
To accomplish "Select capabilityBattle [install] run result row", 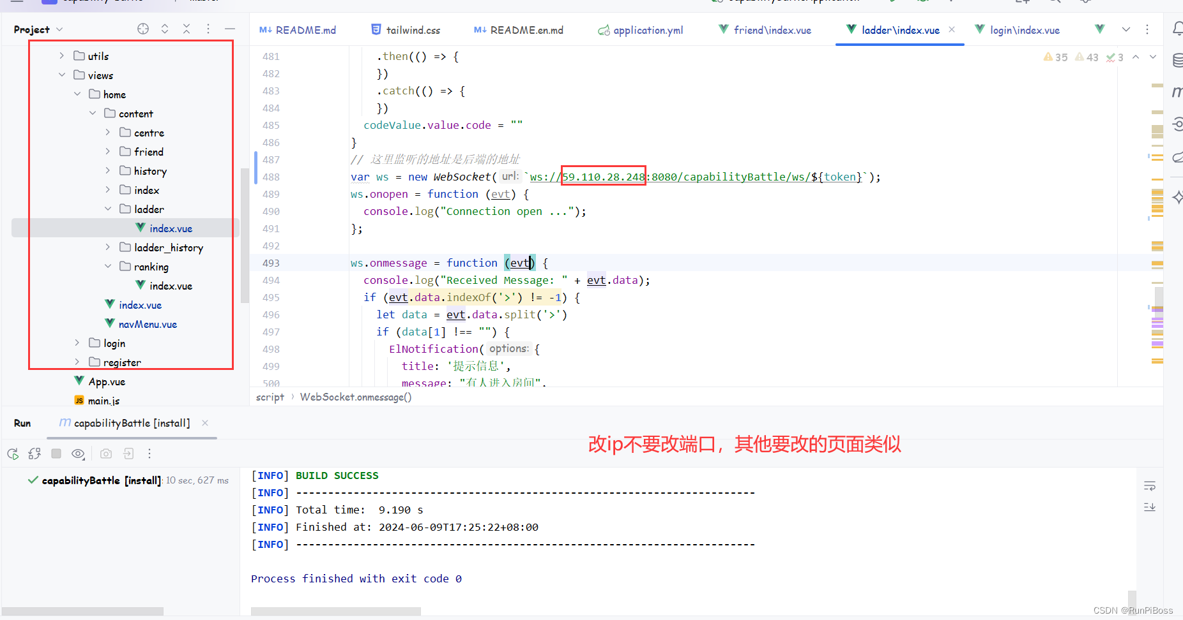I will (x=128, y=480).
